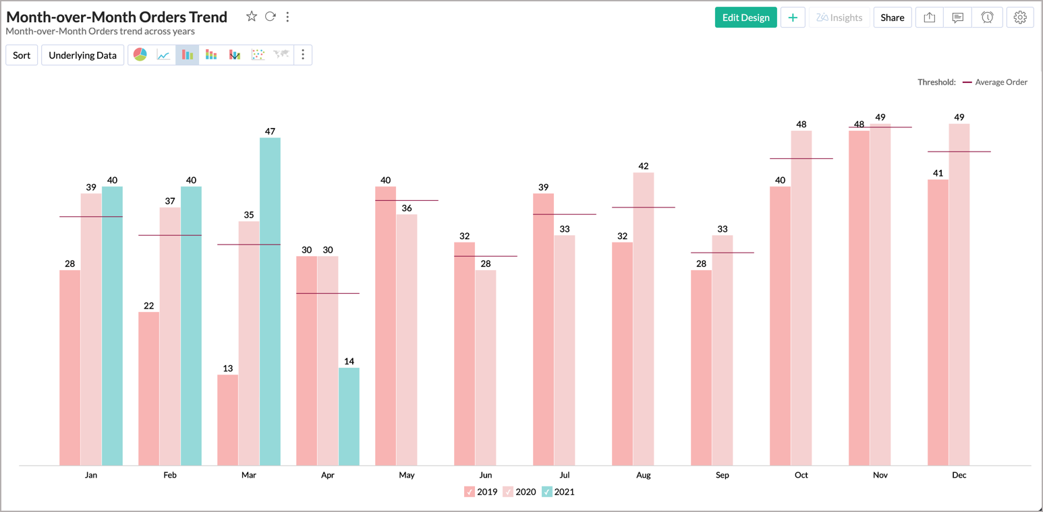Viewport: 1043px width, 512px height.
Task: Click the Share button
Action: pos(892,17)
